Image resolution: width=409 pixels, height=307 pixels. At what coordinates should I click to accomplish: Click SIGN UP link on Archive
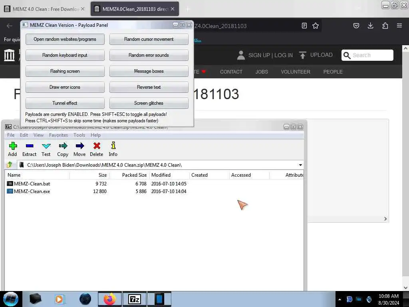(x=259, y=55)
